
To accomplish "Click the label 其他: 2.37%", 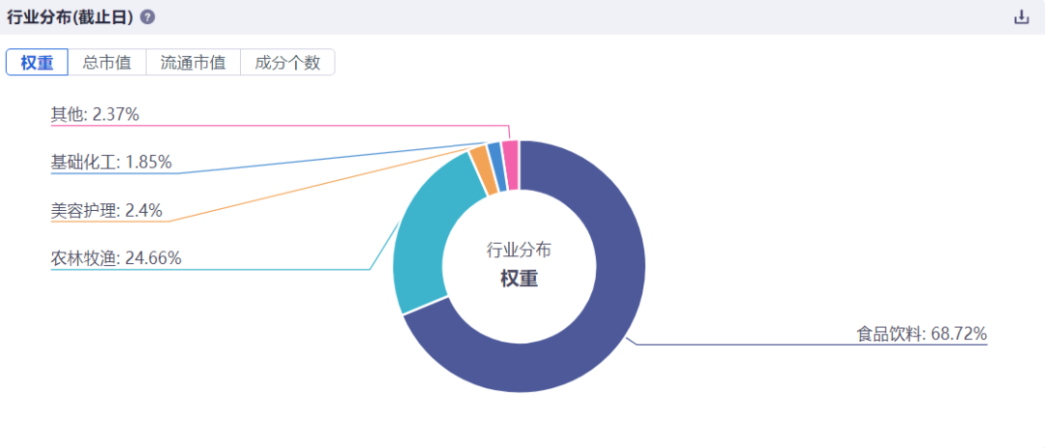I will (95, 115).
